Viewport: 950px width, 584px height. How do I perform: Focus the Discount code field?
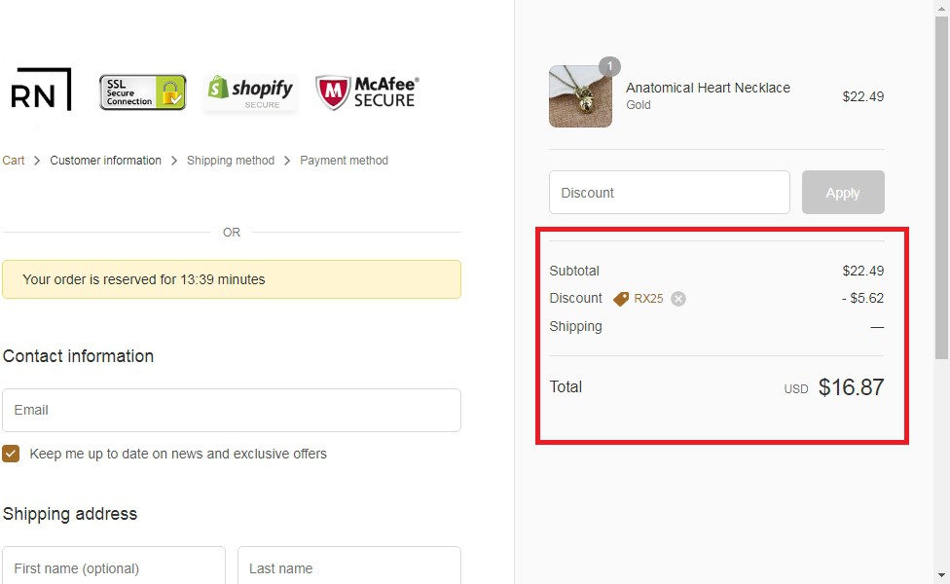point(669,193)
